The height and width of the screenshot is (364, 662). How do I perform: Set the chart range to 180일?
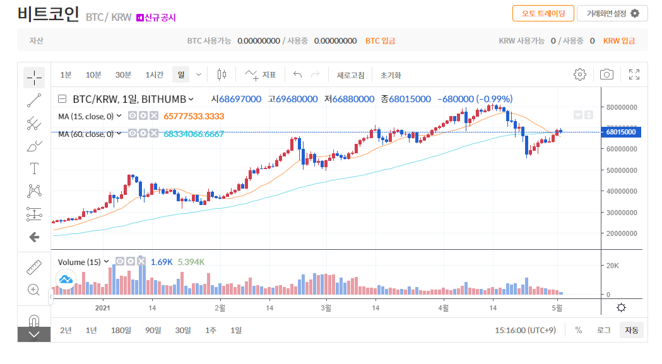click(121, 330)
